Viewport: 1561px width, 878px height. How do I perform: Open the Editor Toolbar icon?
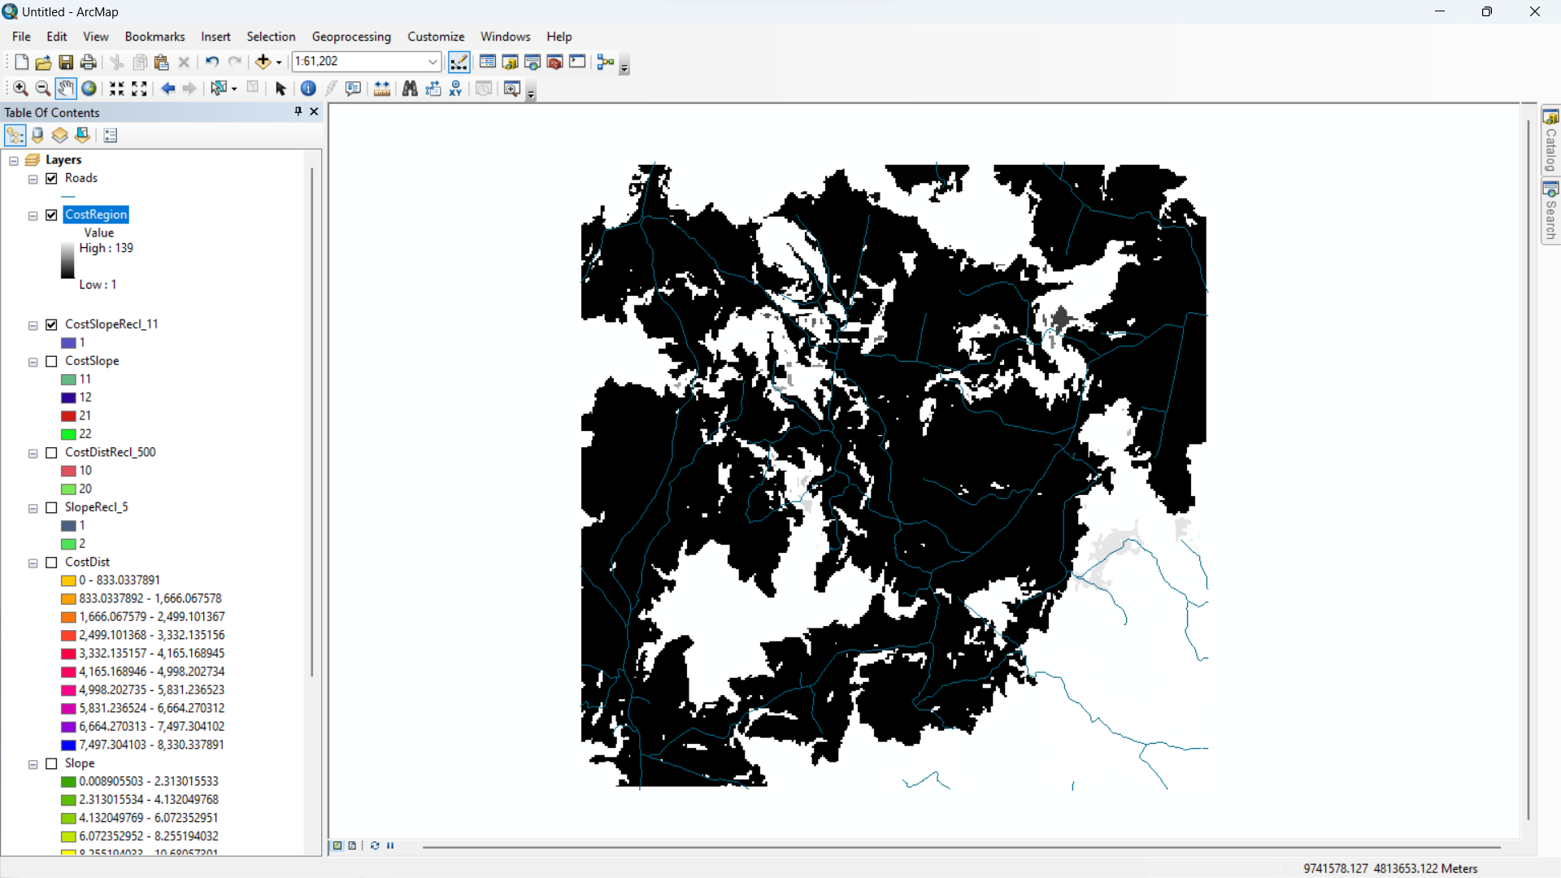point(459,62)
